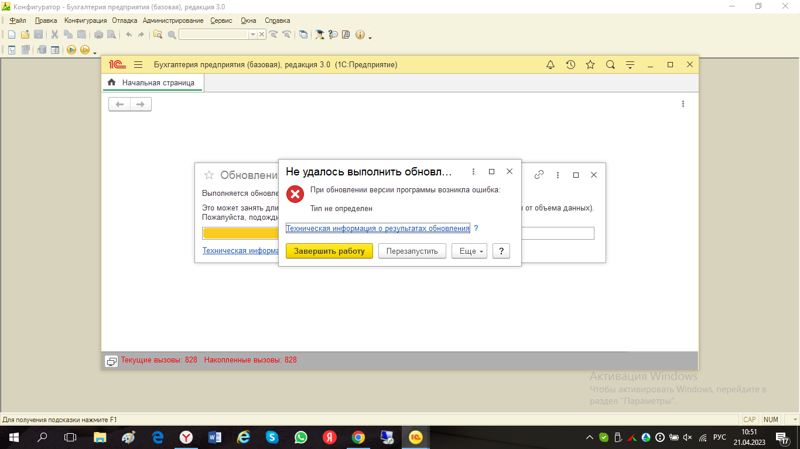Open Windows Start menu

(13, 437)
